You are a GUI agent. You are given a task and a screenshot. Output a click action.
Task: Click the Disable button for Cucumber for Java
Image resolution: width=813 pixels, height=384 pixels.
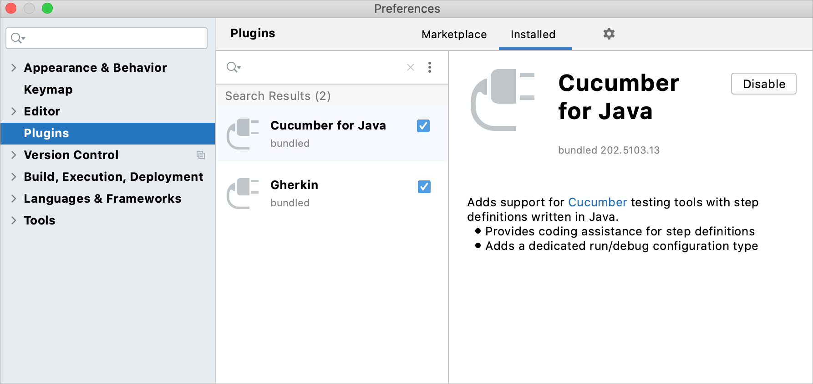click(763, 84)
